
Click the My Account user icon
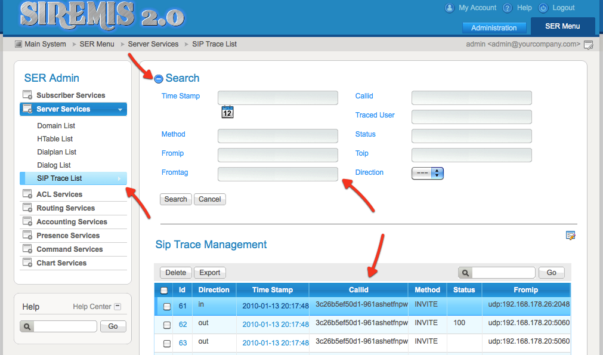click(450, 8)
